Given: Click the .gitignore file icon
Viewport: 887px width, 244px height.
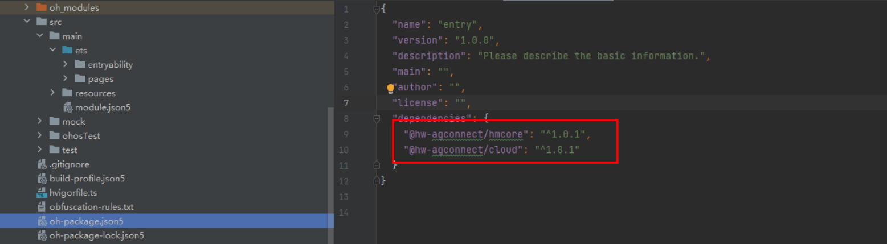Looking at the screenshot, I should [42, 164].
